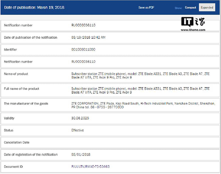Image resolution: width=221 pixels, height=174 pixels.
Task: Click the Status value Effective
Action: click(x=77, y=130)
